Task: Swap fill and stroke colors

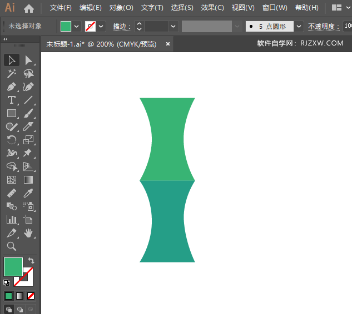Action: point(31,260)
